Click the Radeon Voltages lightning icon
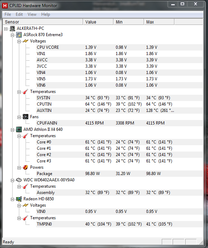 26,205
